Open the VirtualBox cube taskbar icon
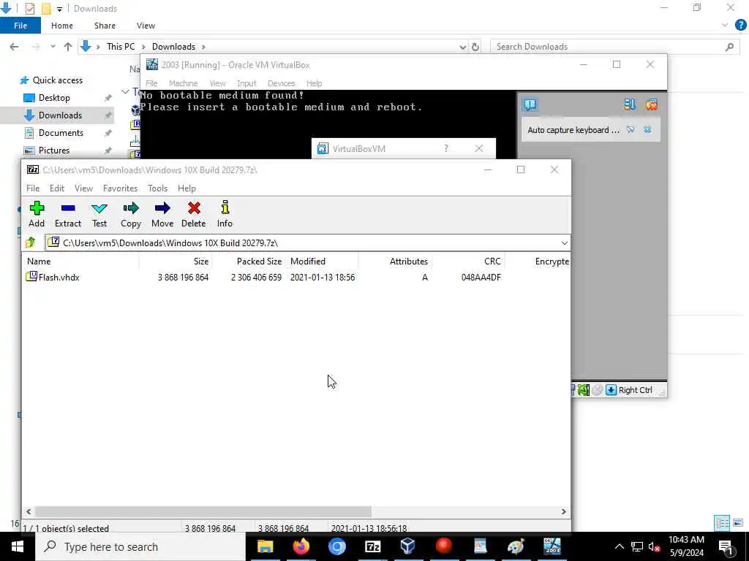Image resolution: width=749 pixels, height=561 pixels. point(408,546)
